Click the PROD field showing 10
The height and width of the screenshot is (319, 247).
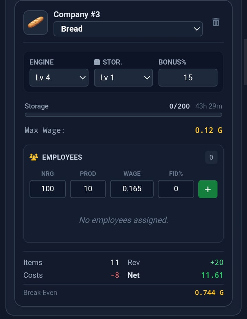tap(88, 189)
